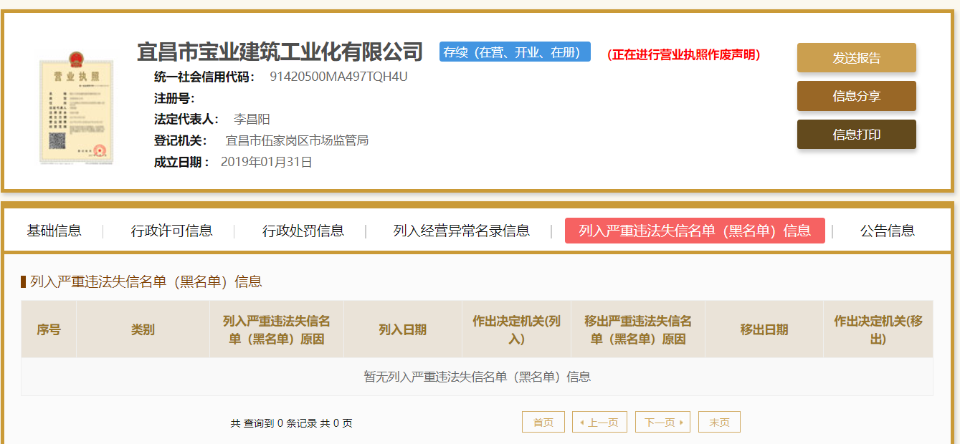The image size is (960, 444).
Task: Click the 列入严重违法失信名单（黑名单）原因 column header
Action: [277, 329]
